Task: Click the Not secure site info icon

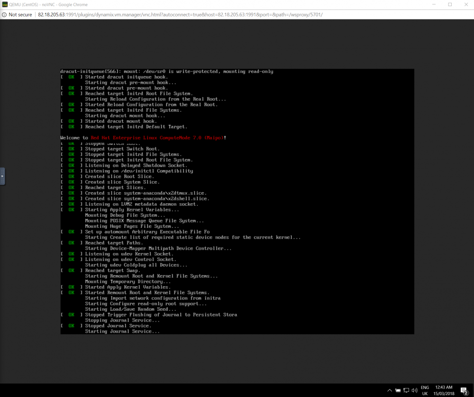Action: (x=4, y=15)
